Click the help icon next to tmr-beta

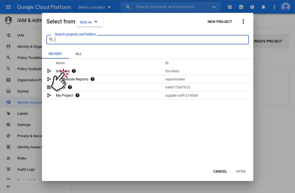click(x=74, y=71)
